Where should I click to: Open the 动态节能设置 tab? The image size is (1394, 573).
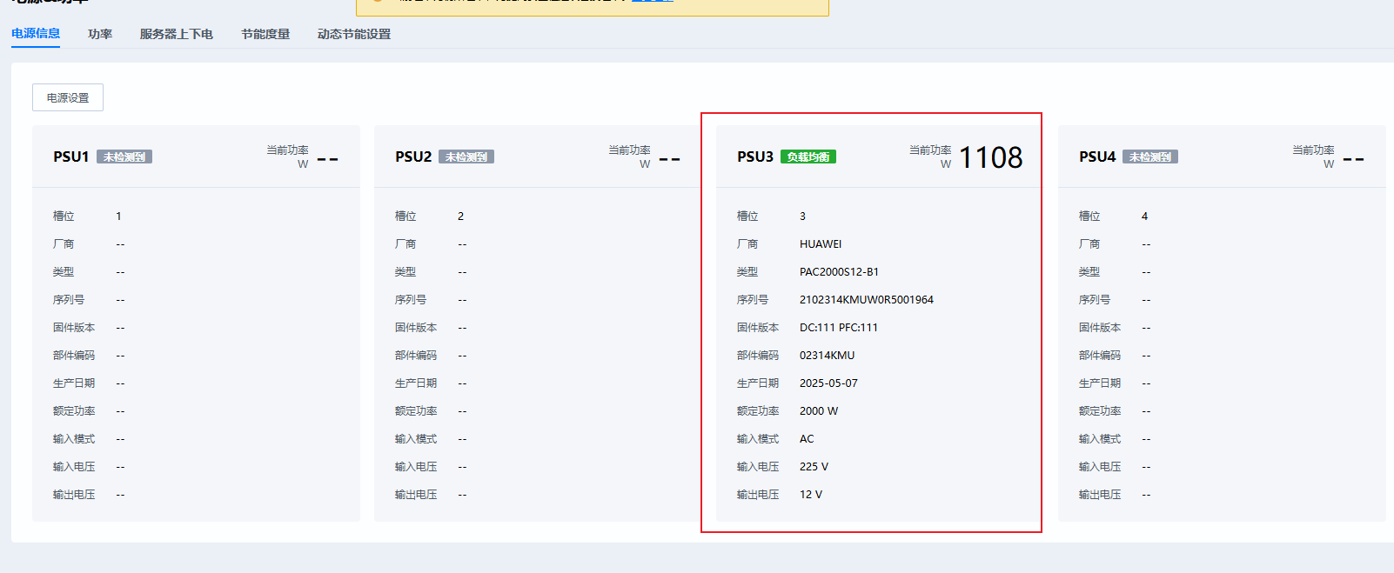click(x=354, y=34)
